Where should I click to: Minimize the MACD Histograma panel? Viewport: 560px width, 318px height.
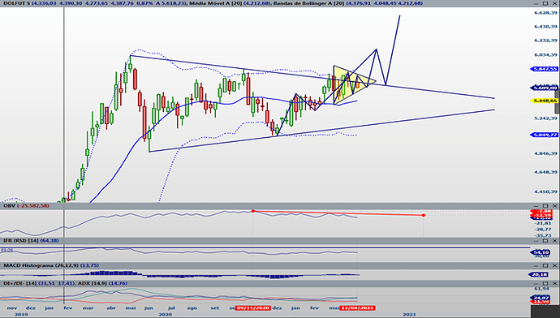[x=536, y=265]
